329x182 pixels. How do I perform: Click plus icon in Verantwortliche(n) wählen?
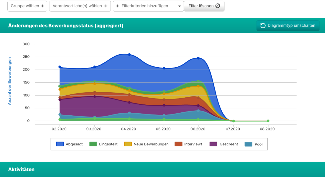click(106, 6)
